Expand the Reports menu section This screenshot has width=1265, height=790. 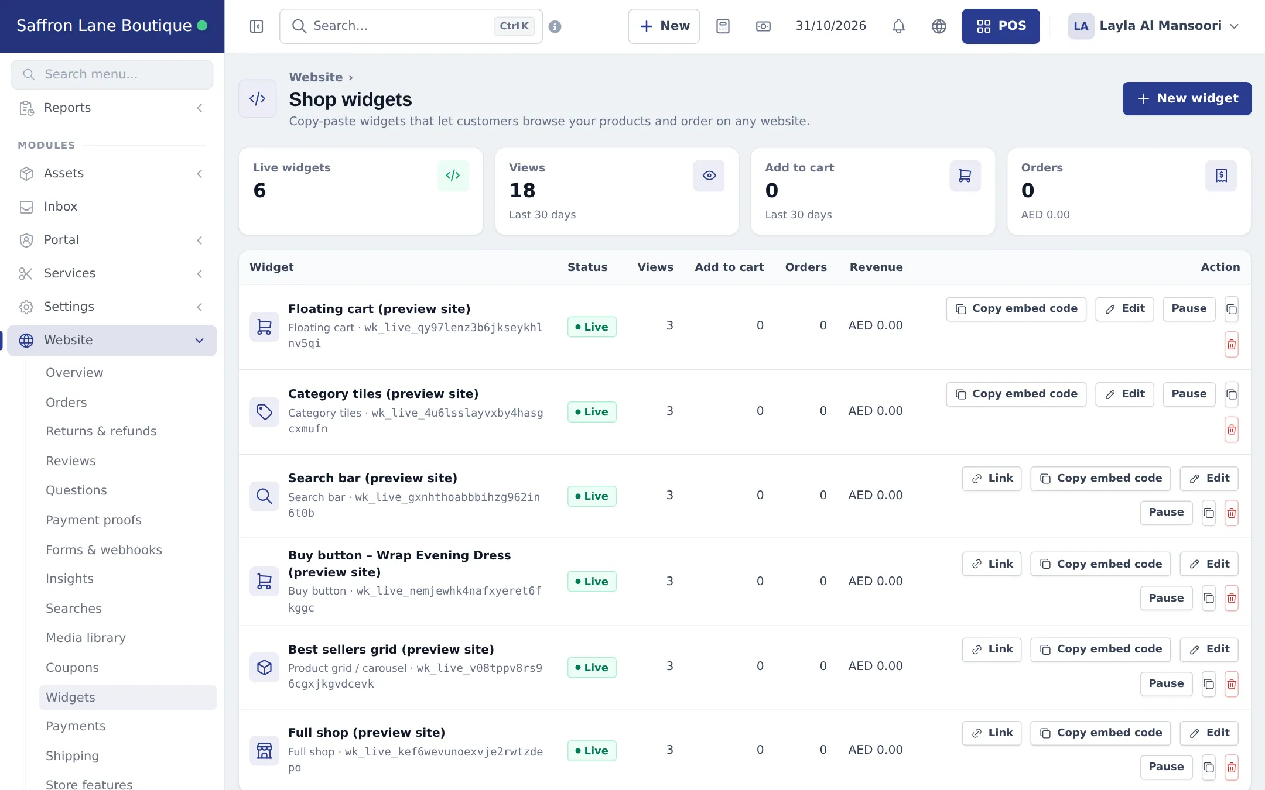[x=112, y=108]
